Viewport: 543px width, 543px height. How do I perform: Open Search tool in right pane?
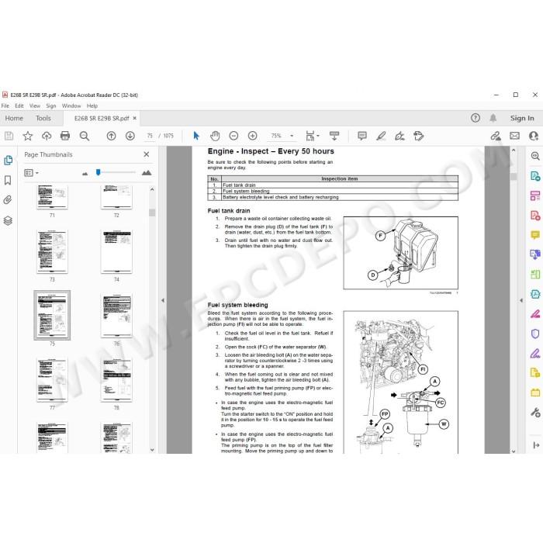click(535, 156)
